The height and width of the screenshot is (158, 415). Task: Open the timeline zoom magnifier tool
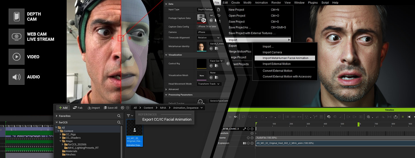point(368,117)
